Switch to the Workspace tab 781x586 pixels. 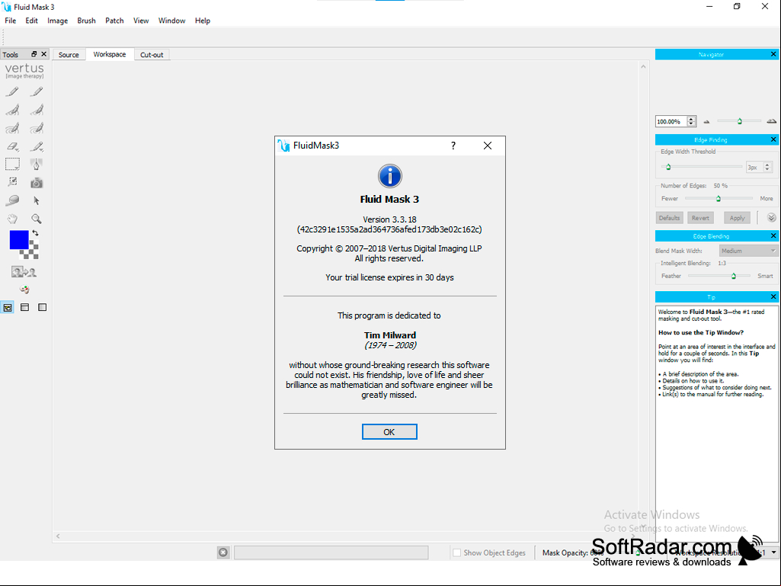[x=110, y=54]
